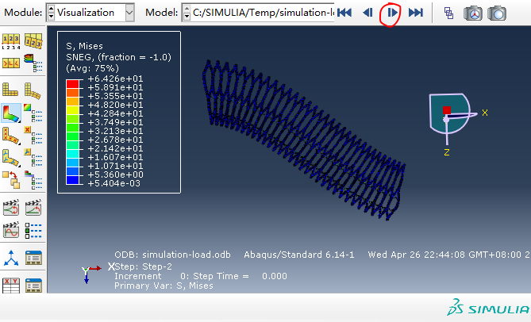Click the Module spinner up arrow
Screen dimensions: 531x322
point(51,9)
